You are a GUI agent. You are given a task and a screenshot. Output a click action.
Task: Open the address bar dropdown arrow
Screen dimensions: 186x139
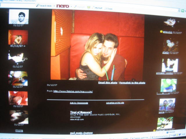pos(179,10)
